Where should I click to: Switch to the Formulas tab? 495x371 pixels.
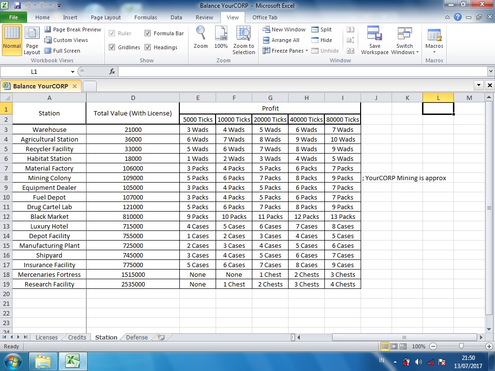point(146,17)
